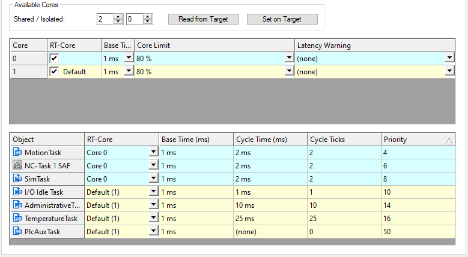This screenshot has height=257, width=468.
Task: Open Core Limit dropdown for core 0
Action: (289, 58)
